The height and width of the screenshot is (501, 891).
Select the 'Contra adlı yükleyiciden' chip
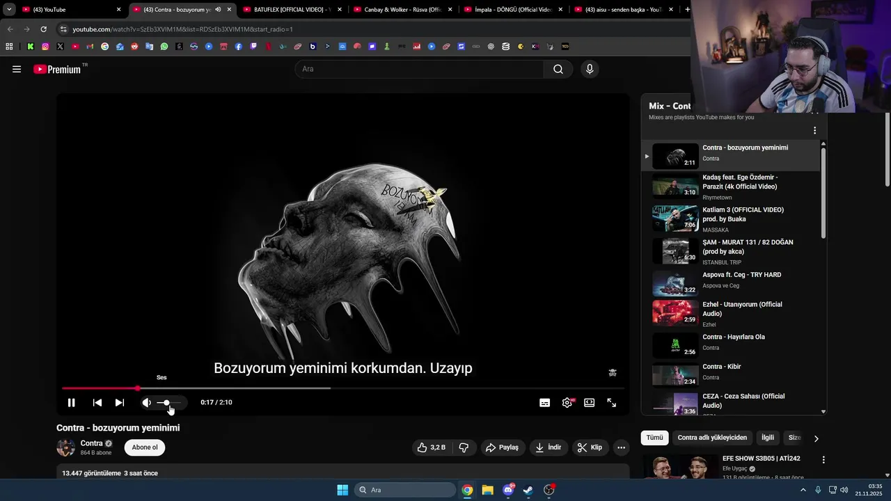point(712,438)
